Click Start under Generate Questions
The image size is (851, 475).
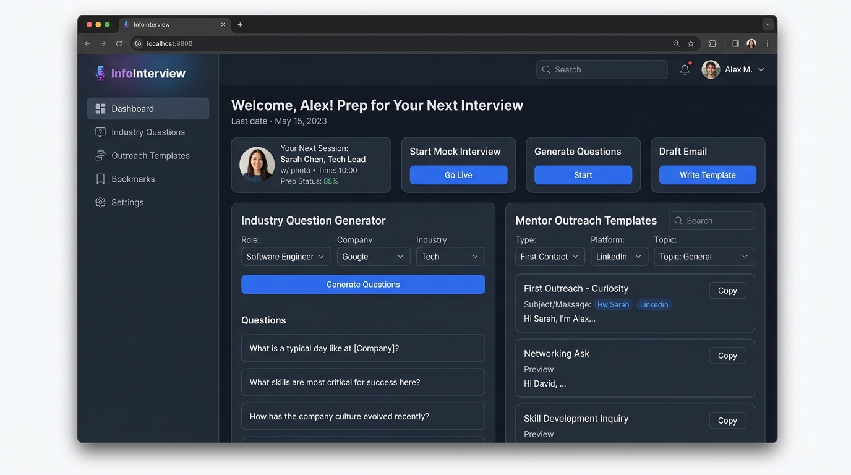(583, 175)
